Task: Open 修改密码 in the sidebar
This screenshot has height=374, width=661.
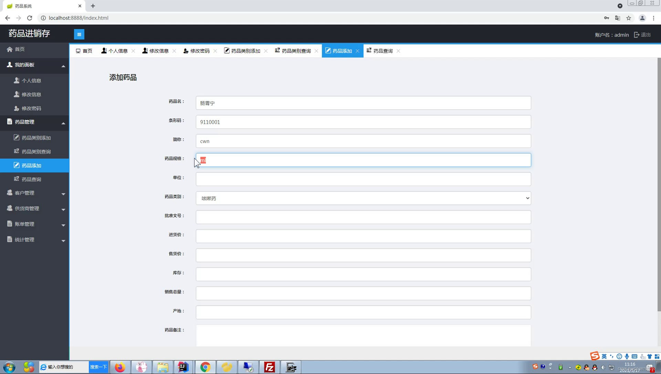Action: coord(34,108)
